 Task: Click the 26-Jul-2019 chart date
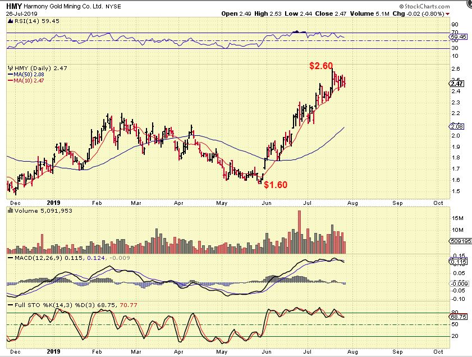(22, 14)
